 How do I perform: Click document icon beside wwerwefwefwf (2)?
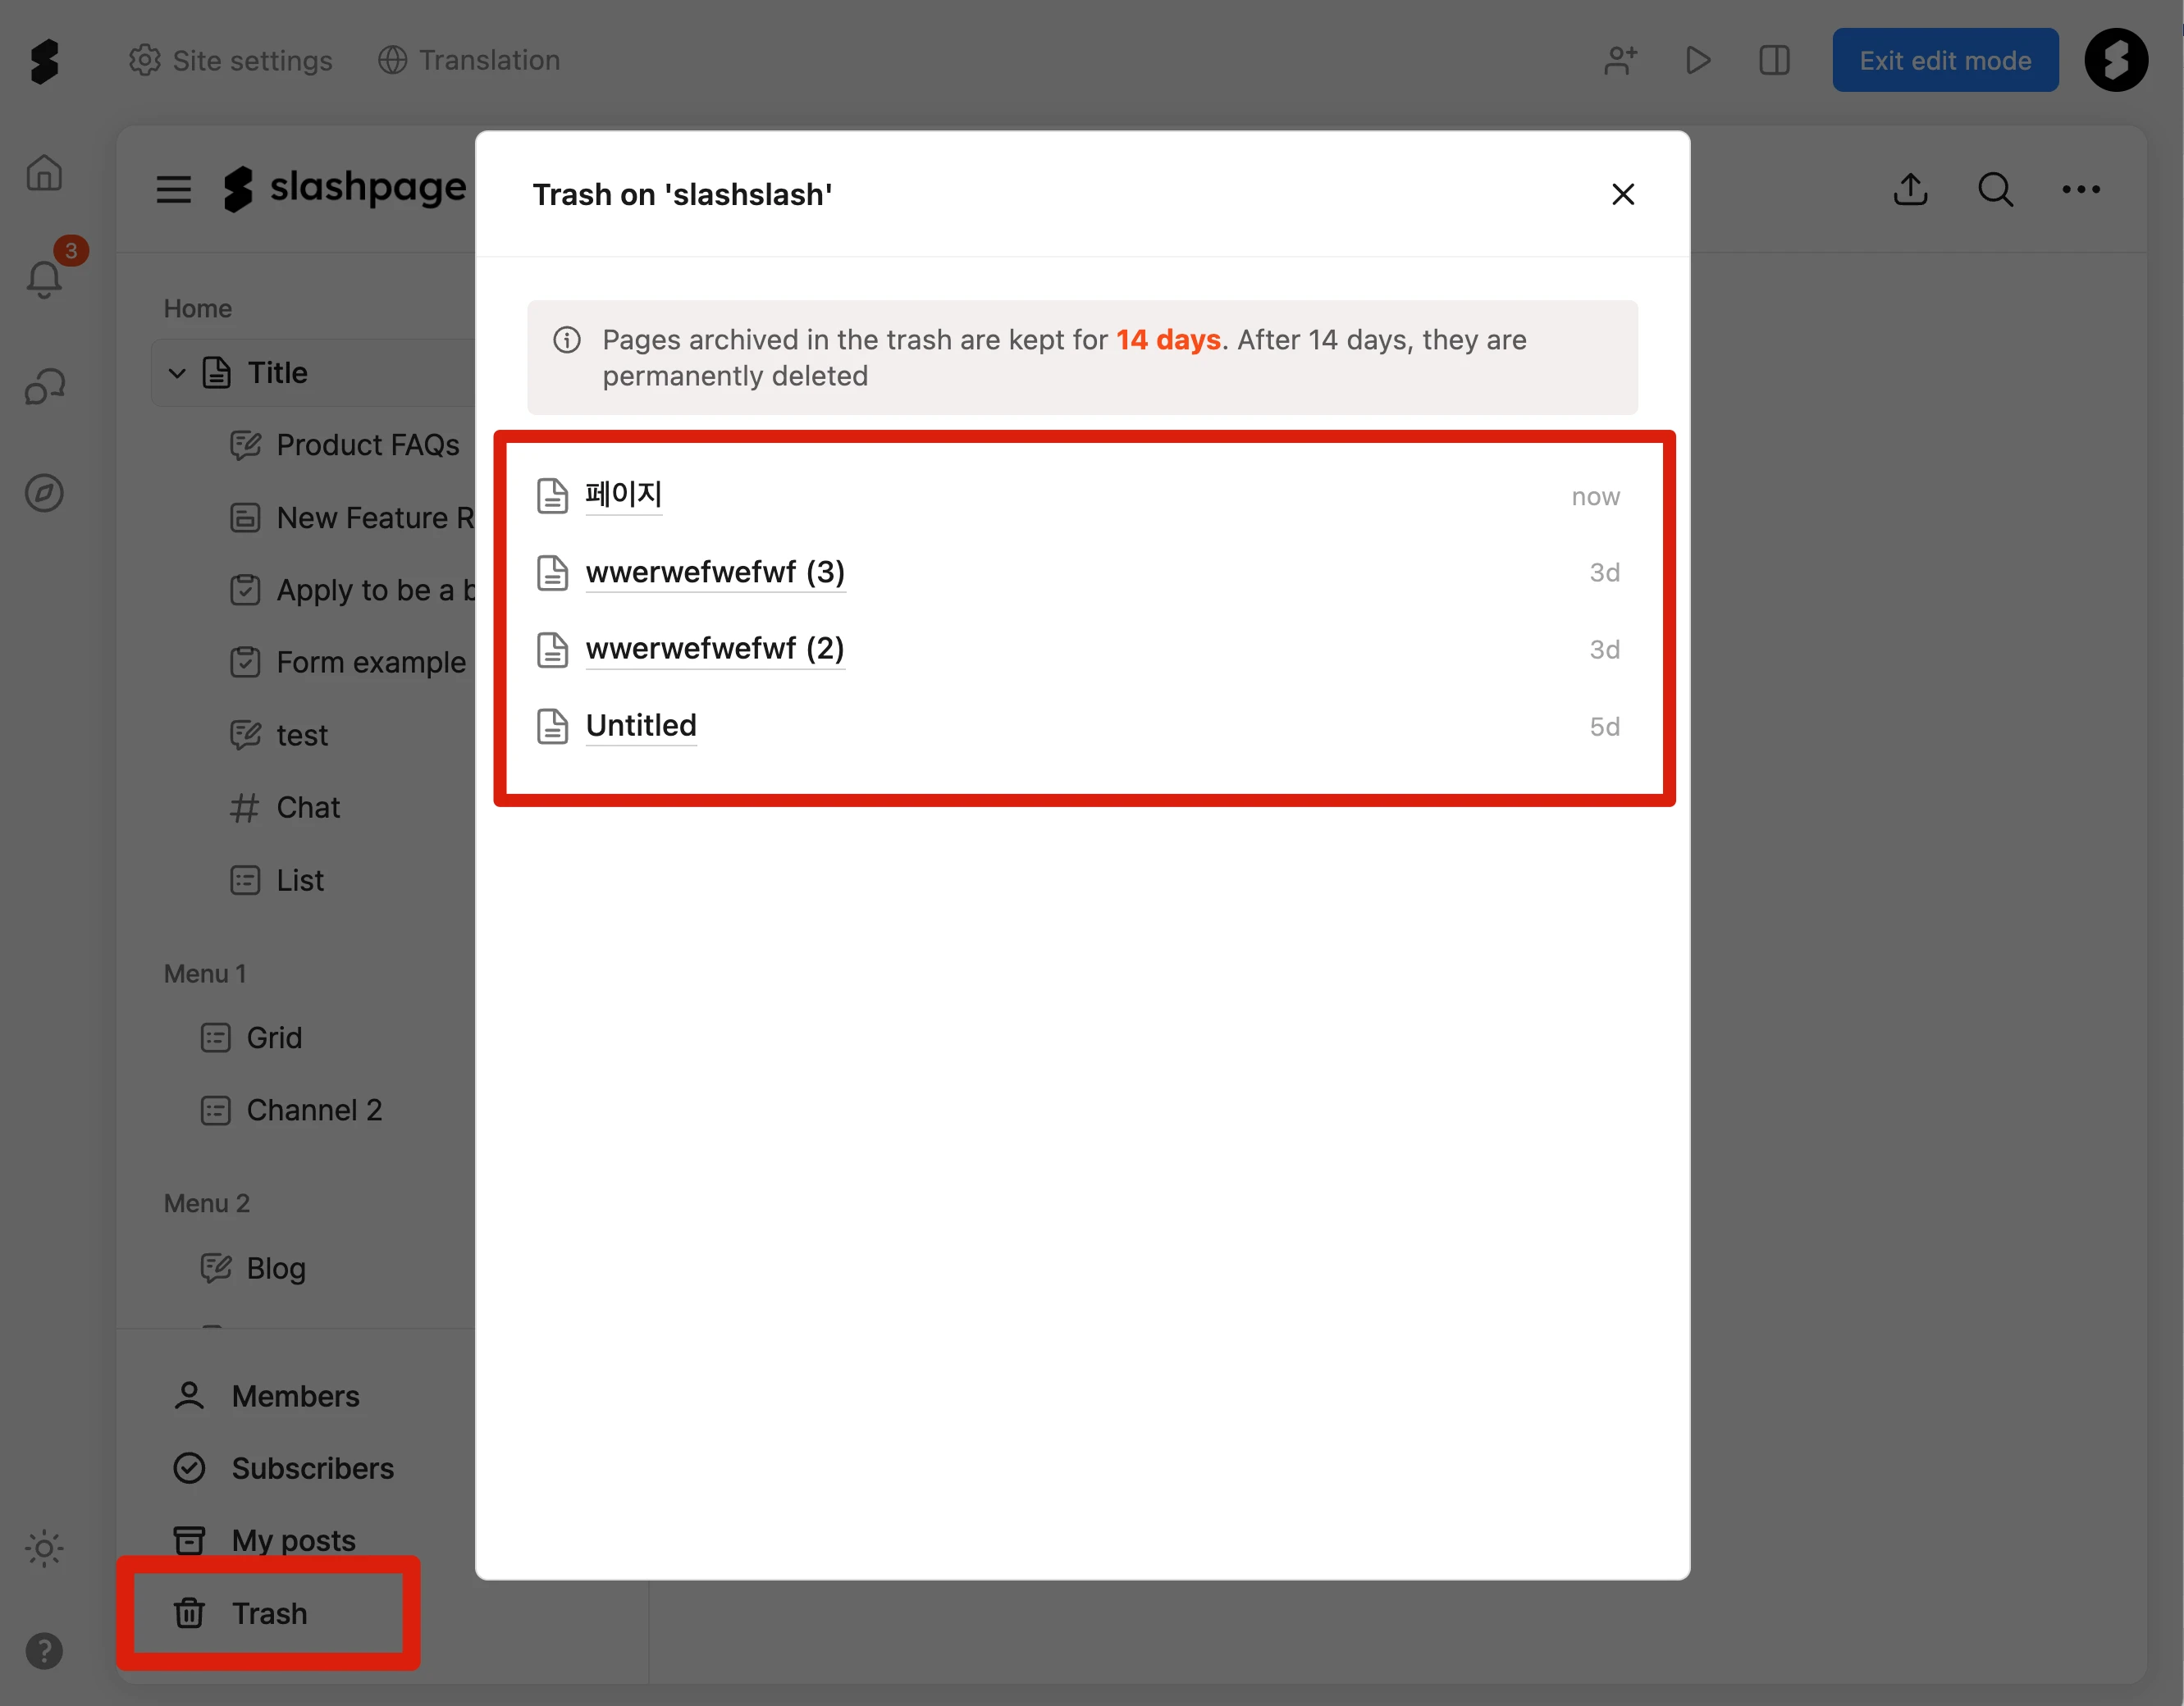[552, 649]
